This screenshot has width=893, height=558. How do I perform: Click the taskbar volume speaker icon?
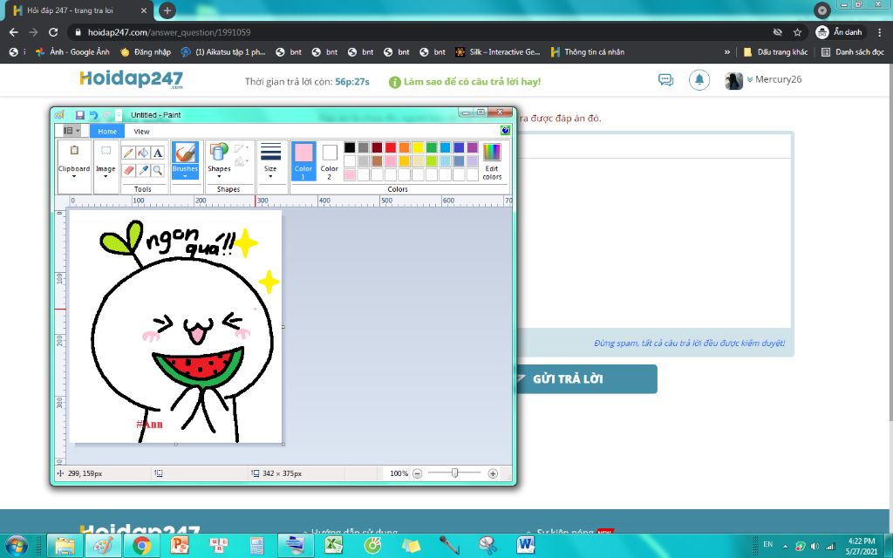tap(815, 546)
